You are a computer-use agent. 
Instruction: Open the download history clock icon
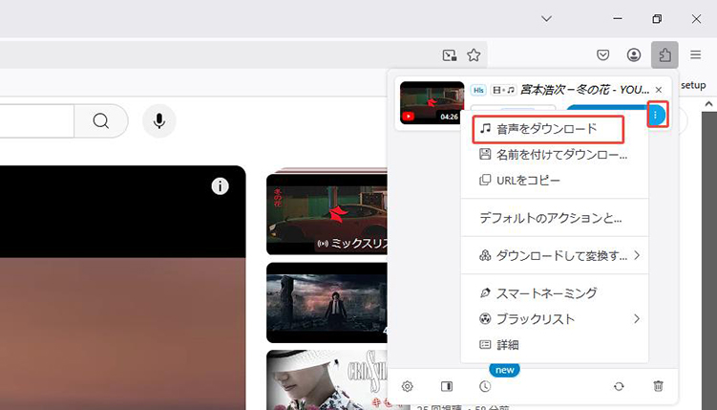485,386
